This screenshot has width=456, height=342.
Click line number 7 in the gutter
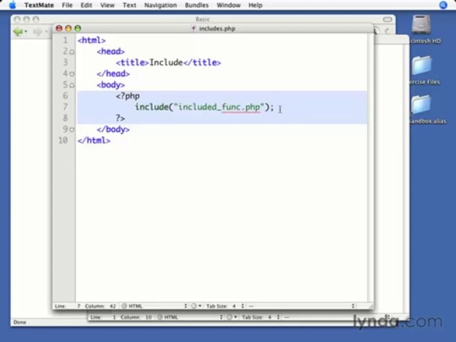tap(66, 107)
